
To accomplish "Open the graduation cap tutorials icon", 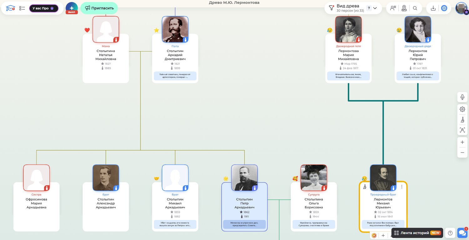I will [11, 8].
